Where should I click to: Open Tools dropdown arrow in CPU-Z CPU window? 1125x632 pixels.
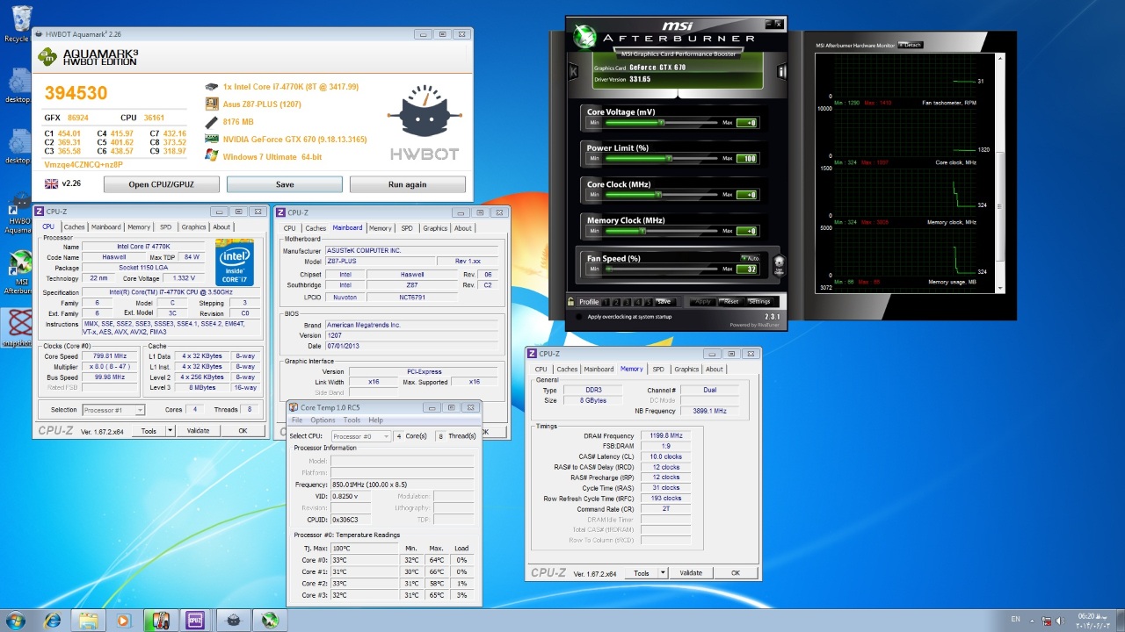click(x=170, y=431)
